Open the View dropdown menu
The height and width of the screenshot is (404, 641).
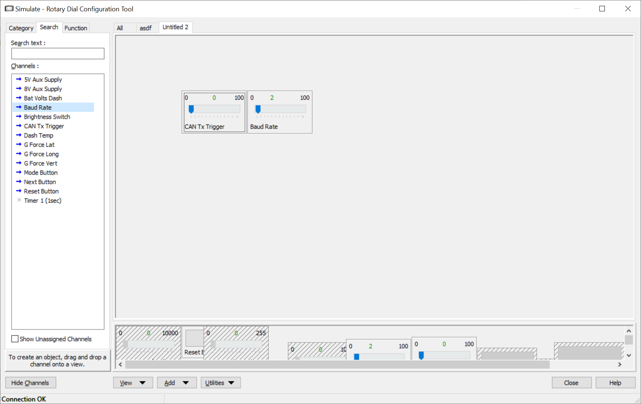133,382
